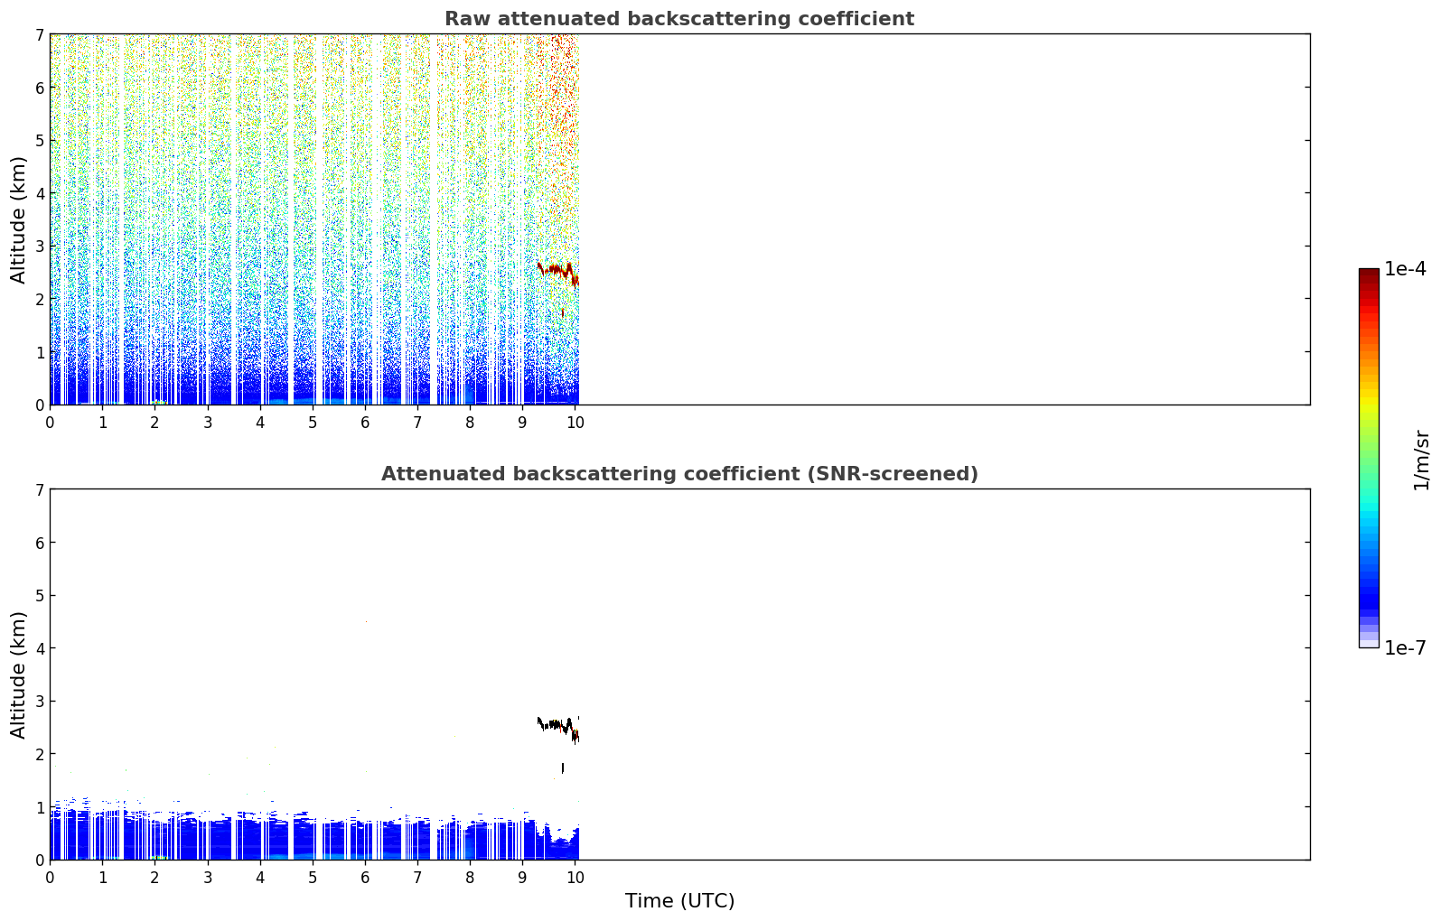Screen dimensions: 1441x921
Task: Click the black cloud layer in SNR-screened plot
Action: [x=558, y=726]
